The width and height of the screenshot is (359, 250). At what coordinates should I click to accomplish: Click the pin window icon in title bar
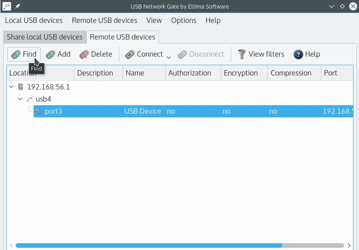click(18, 6)
